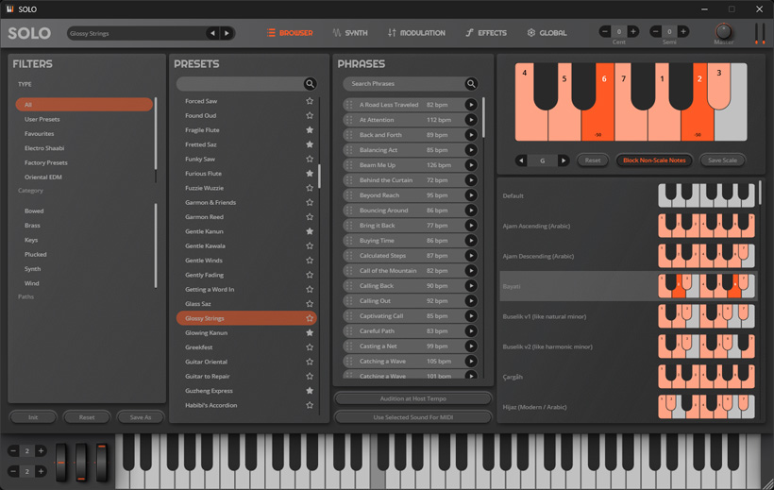Play the Bouncing Around phrase
Image resolution: width=774 pixels, height=490 pixels.
(x=470, y=211)
